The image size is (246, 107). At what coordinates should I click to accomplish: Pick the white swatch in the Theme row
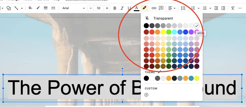pos(152,78)
